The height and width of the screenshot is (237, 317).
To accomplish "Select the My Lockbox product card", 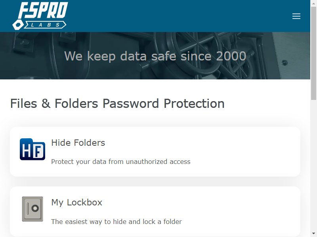I will click(155, 212).
